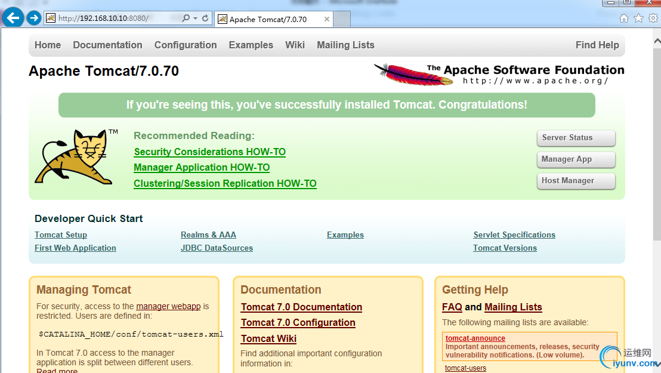The height and width of the screenshot is (373, 661).
Task: Go back with the browser back arrow
Action: tap(13, 18)
